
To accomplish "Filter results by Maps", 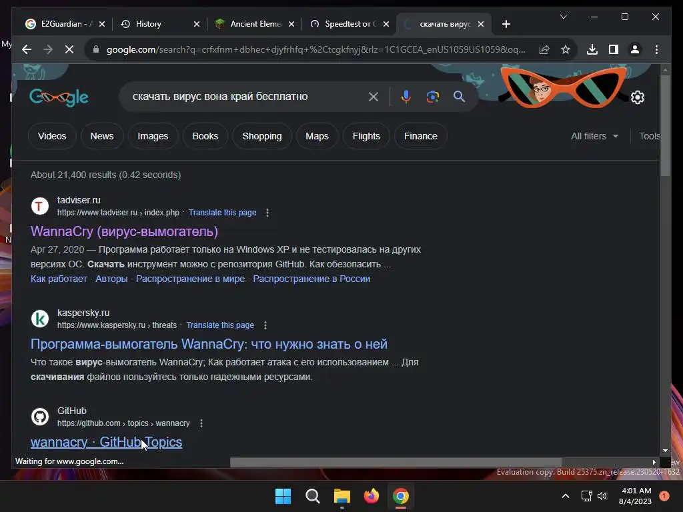I will tap(317, 136).
